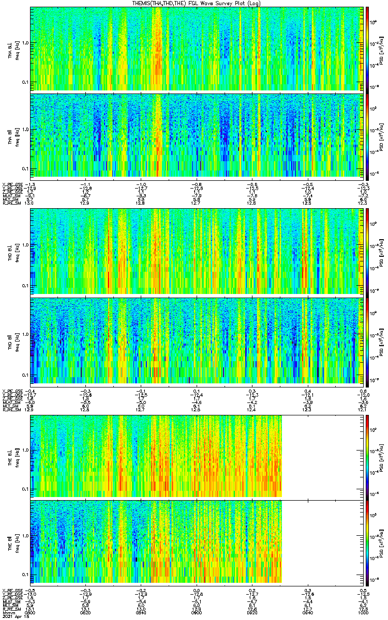This screenshot has height=620, width=388.
Task: Click the 'PSD [nT²/Hz]' label of the THE B-parallel color bar
Action: (x=382, y=543)
